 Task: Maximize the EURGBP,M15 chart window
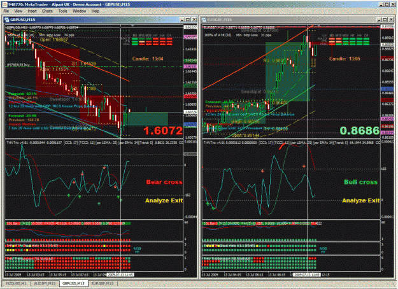click(385, 20)
